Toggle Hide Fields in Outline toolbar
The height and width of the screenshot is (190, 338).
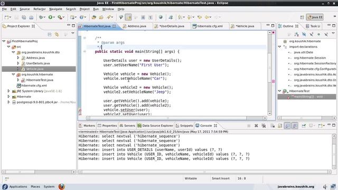[x=304, y=34]
